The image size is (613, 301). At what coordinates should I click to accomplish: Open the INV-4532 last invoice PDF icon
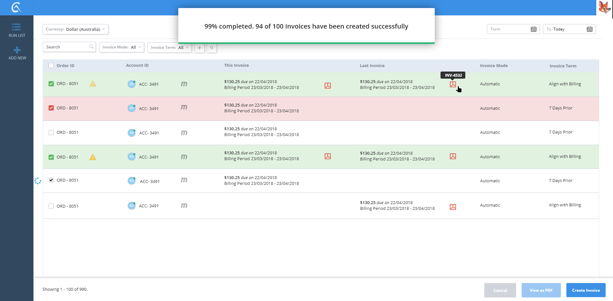tap(453, 84)
